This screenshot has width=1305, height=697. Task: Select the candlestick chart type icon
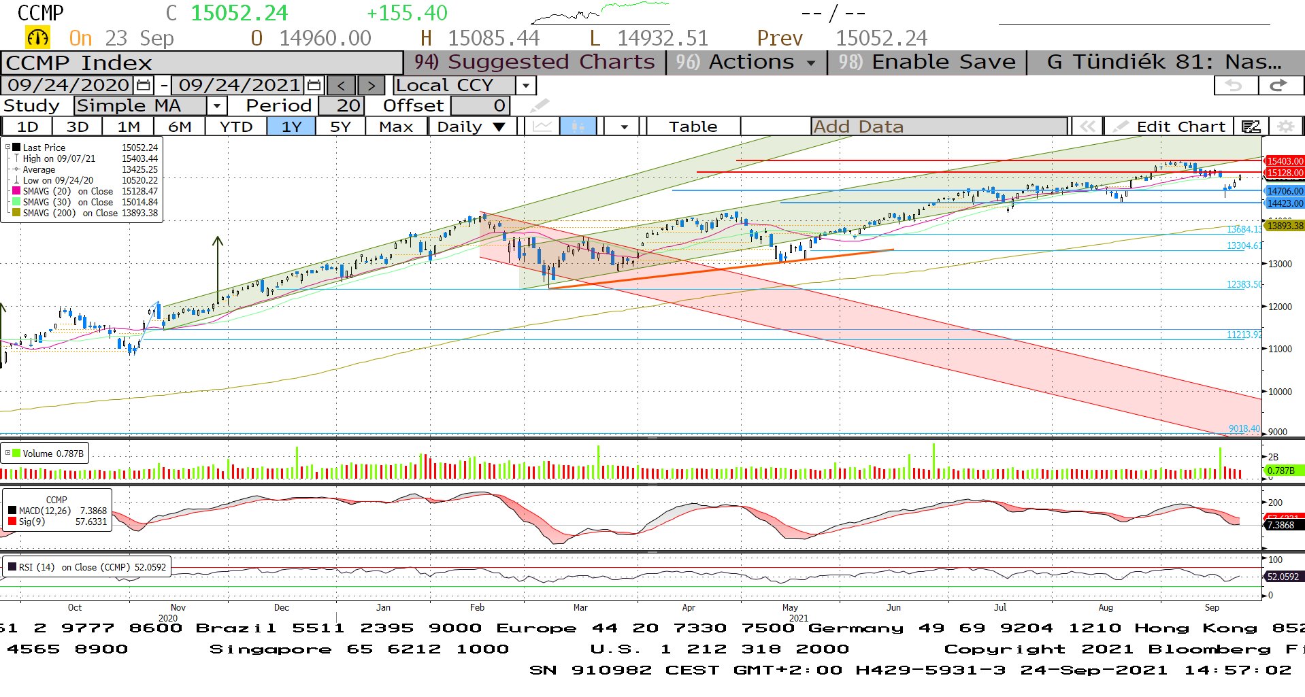coord(578,126)
